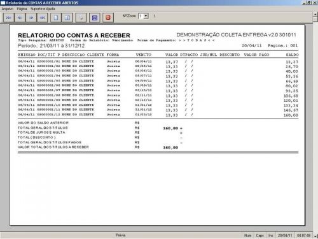Click the date 20/04/11 in status bar
This screenshot has width=318, height=239.
tap(285, 235)
